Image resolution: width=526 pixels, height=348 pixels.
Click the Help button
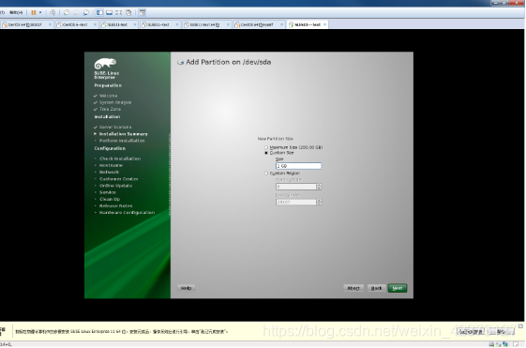click(x=187, y=288)
